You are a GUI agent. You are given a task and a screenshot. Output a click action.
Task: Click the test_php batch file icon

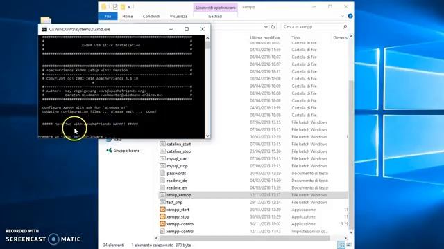click(162, 202)
